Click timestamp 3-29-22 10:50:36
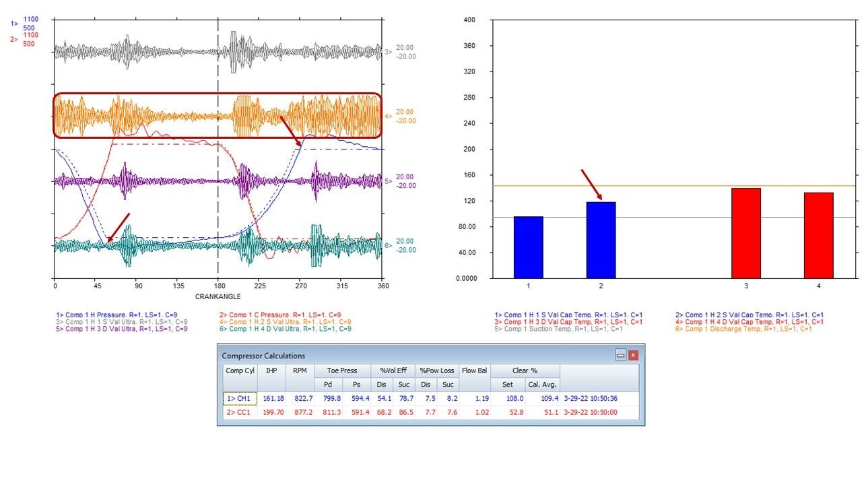The width and height of the screenshot is (862, 485). click(x=589, y=399)
